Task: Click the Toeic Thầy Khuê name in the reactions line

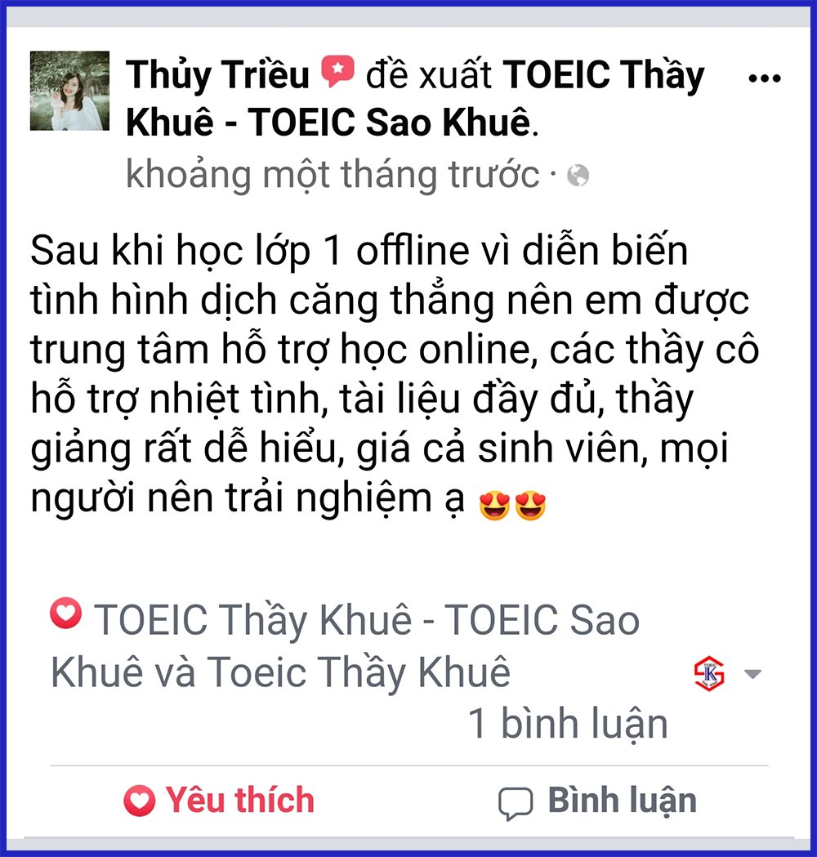Action: point(359,672)
